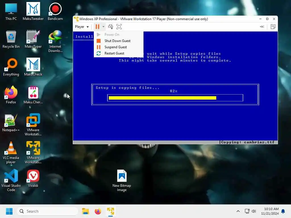Collapse the toolbar with double-chevron icon
The width and height of the screenshot is (291, 218).
pyautogui.click(x=262, y=27)
